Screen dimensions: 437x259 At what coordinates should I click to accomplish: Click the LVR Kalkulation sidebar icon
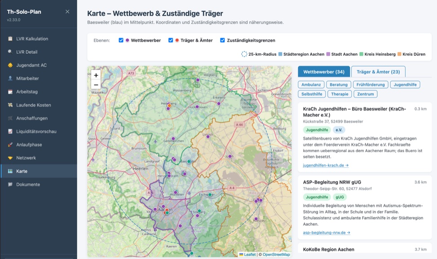tap(10, 39)
